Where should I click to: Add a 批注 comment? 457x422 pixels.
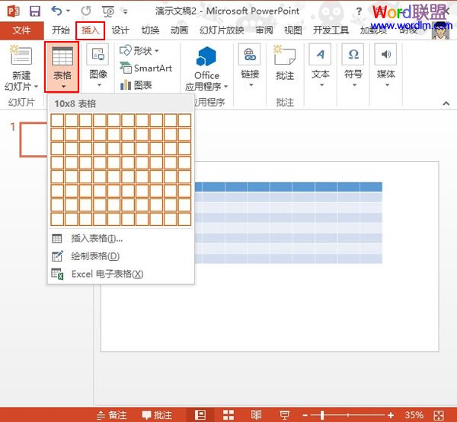[x=285, y=63]
